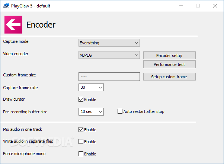224x164 pixels.
Task: Click the Write audio in separate files label
Action: pos(28,141)
